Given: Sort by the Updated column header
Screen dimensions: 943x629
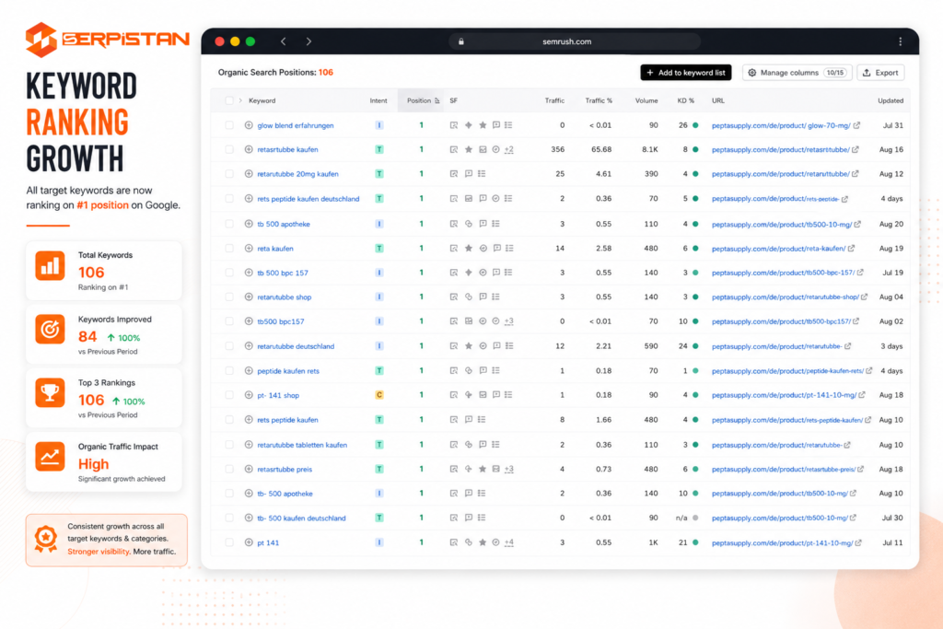Looking at the screenshot, I should [891, 100].
